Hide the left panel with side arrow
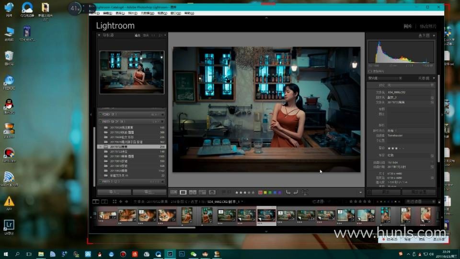 [x=91, y=115]
